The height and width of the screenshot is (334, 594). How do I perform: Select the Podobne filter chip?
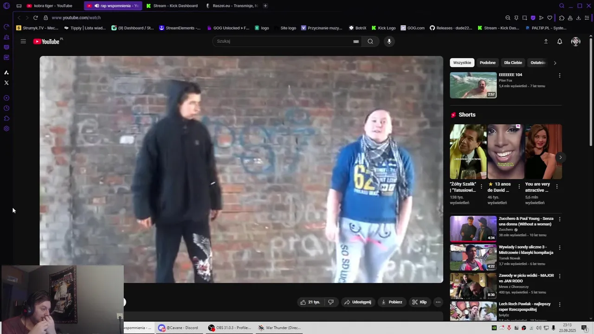point(488,63)
